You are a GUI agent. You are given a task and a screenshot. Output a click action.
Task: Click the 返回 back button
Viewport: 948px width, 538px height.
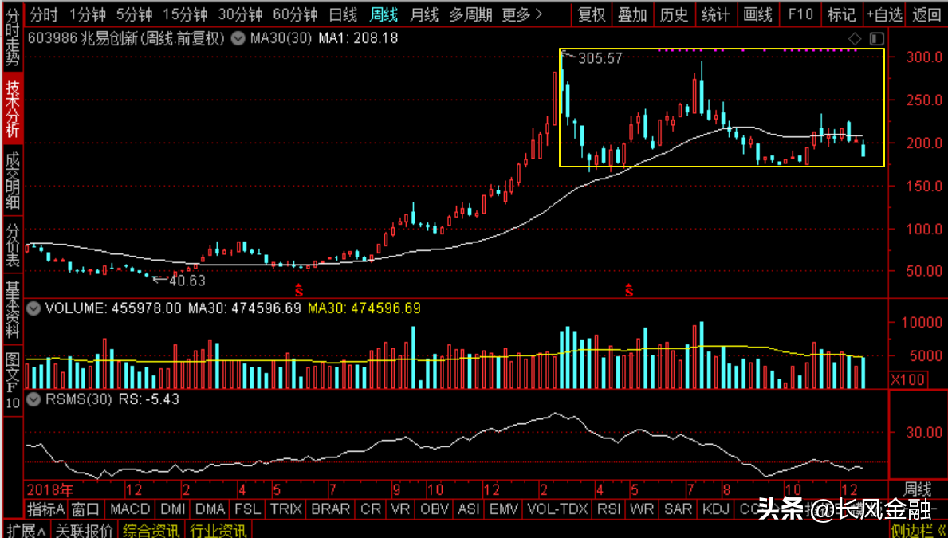926,14
